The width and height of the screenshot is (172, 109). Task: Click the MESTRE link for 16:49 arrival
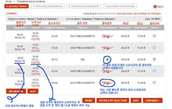coord(35,63)
